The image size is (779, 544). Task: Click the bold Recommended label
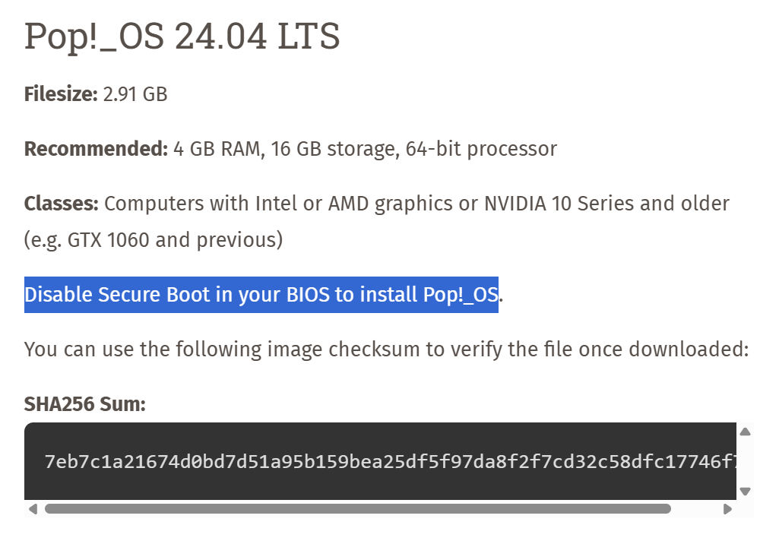point(96,149)
